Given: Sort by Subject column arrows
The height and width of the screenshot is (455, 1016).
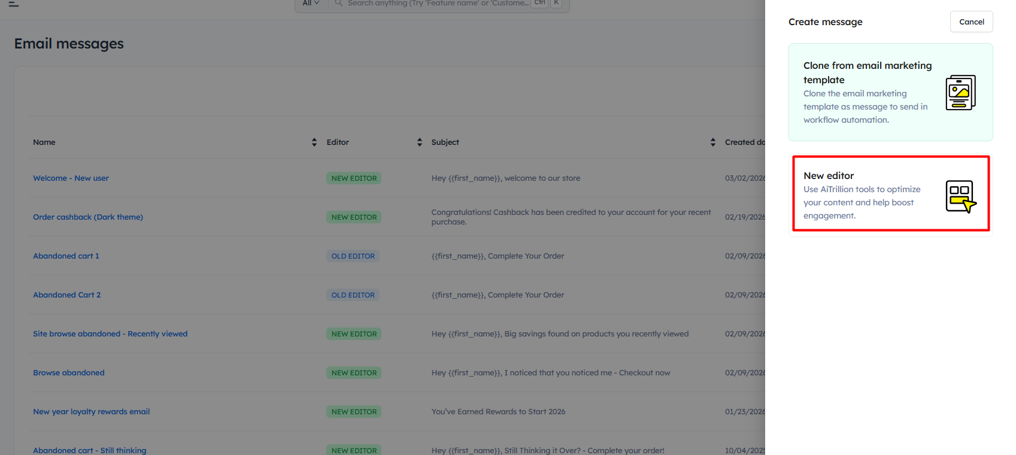Looking at the screenshot, I should 712,142.
